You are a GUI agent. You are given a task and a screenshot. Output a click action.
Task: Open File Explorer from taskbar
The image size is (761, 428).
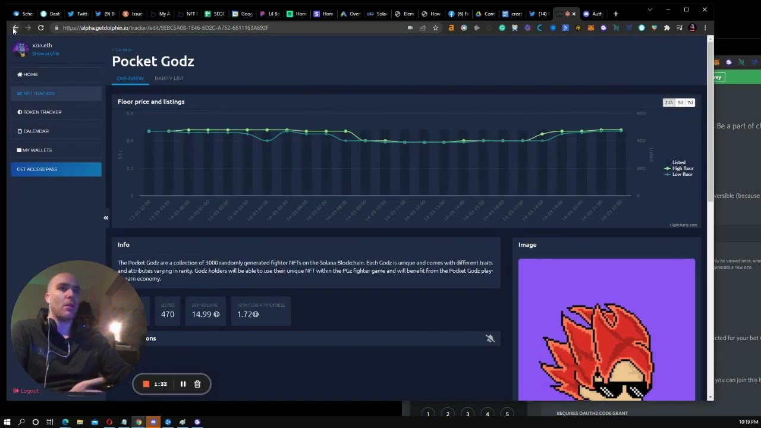point(80,422)
